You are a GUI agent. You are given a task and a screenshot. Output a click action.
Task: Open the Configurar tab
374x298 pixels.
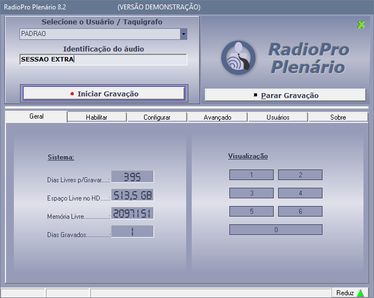point(157,117)
